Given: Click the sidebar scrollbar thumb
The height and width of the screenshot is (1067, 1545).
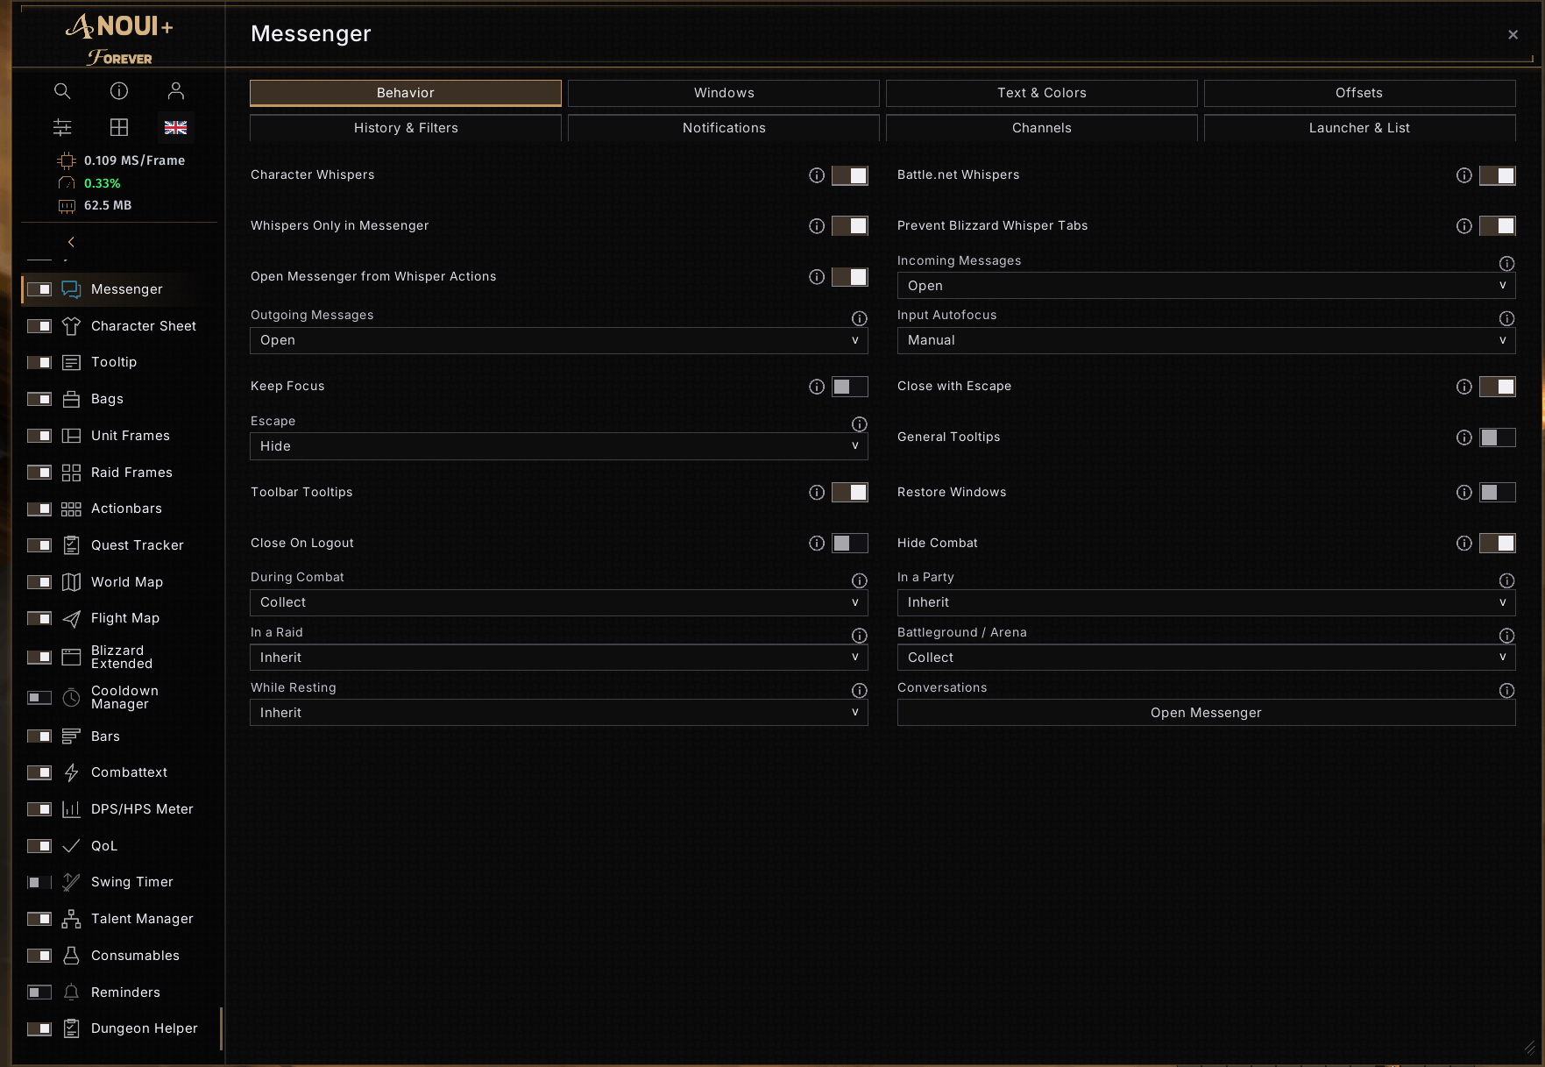Looking at the screenshot, I should tap(221, 1028).
